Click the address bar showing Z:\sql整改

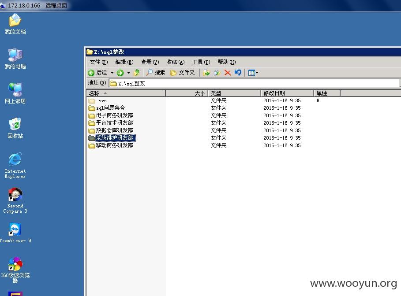point(254,84)
